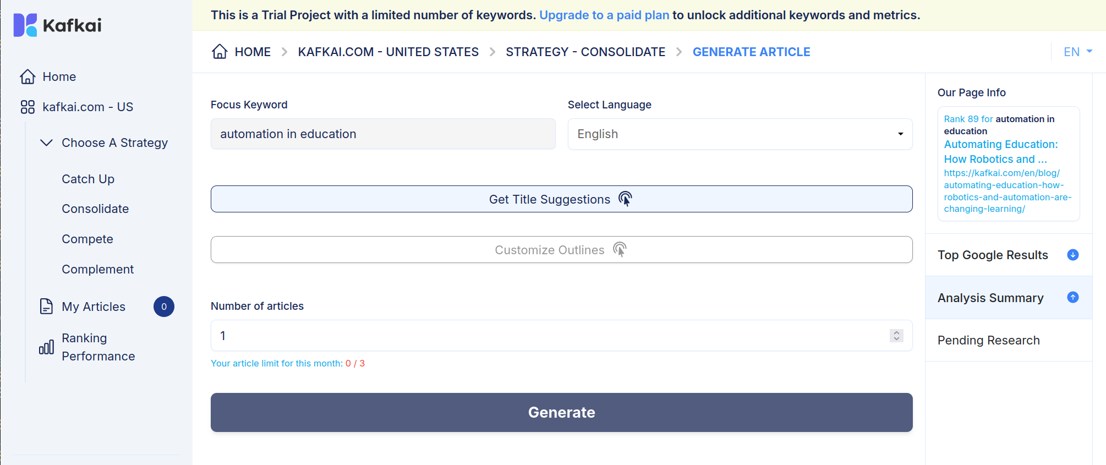This screenshot has height=465, width=1106.
Task: Click the Ranking Performance bar chart icon
Action: (x=46, y=347)
